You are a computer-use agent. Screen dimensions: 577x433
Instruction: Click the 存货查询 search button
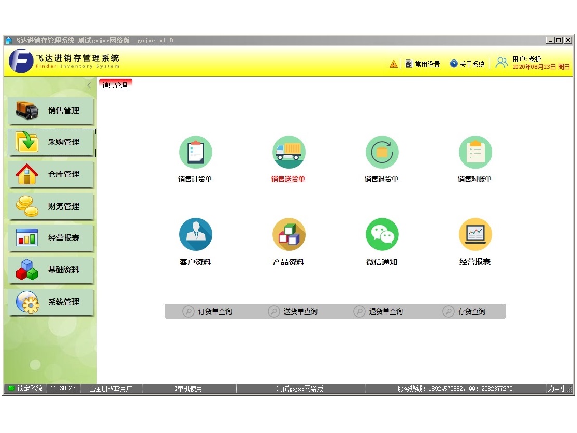(x=465, y=311)
